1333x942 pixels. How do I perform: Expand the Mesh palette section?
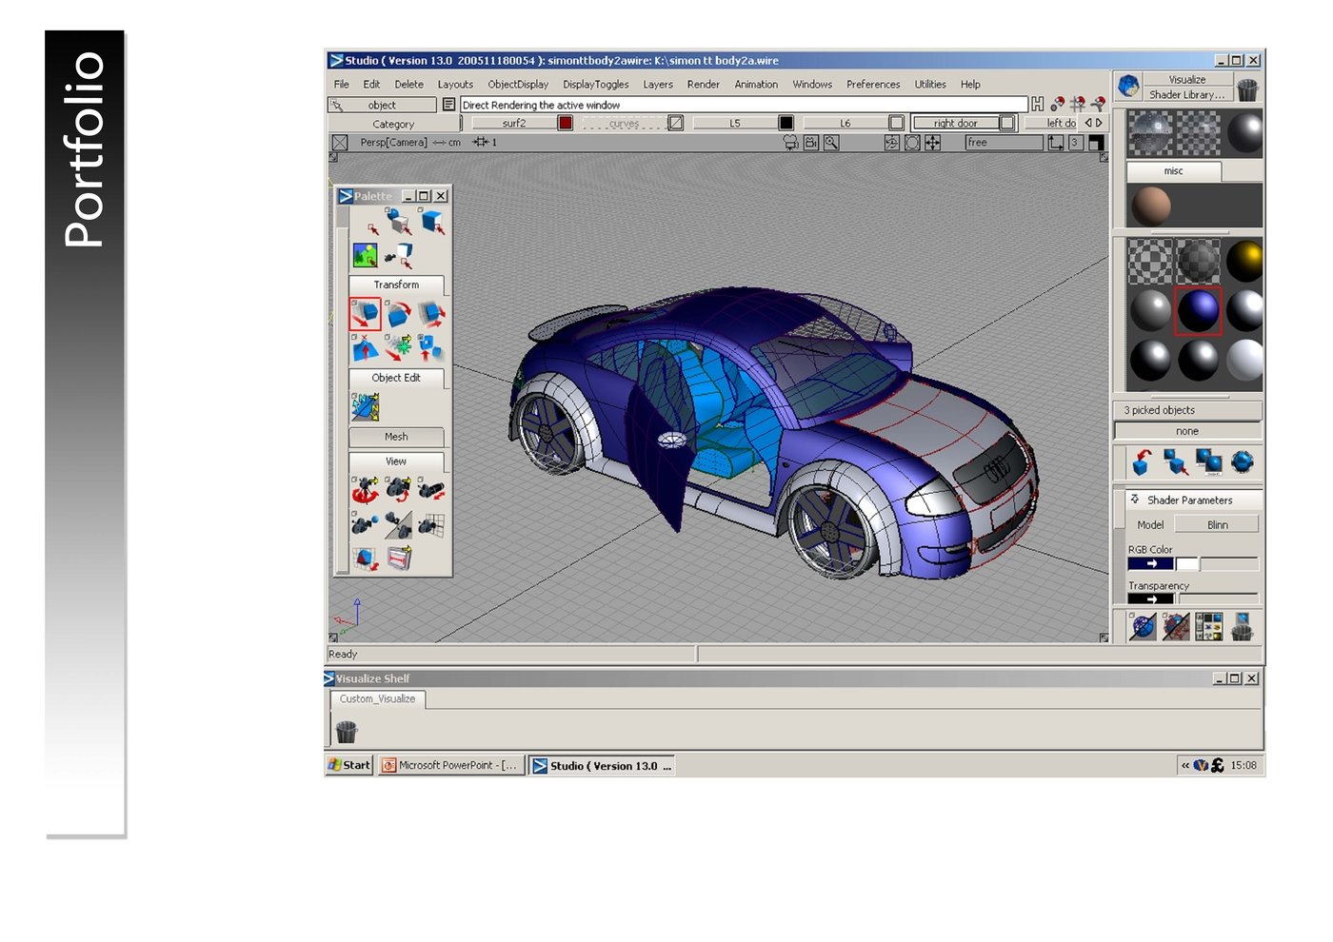(x=396, y=437)
